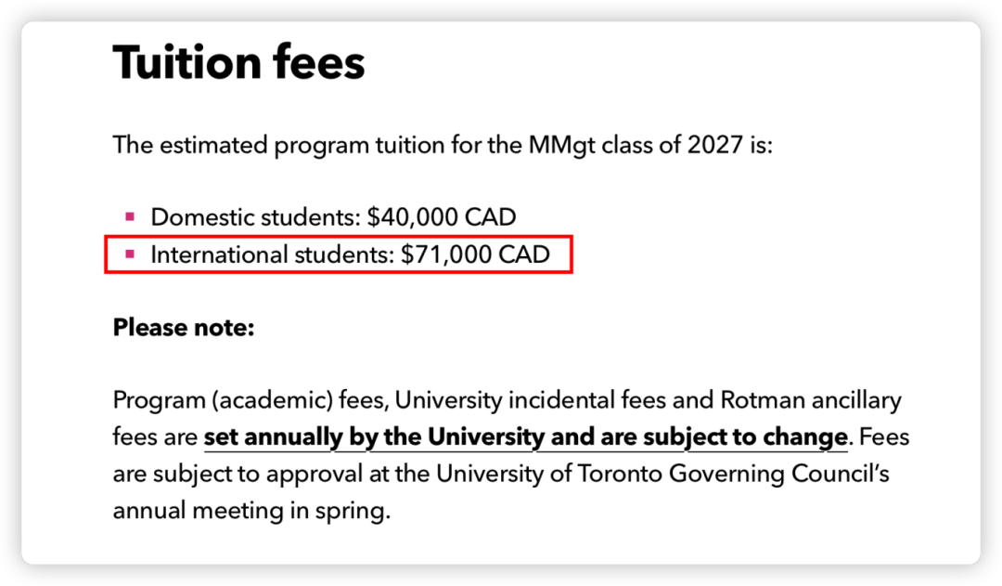Click the year "2027" in the intro
This screenshot has height=586, width=1002.
(x=712, y=146)
